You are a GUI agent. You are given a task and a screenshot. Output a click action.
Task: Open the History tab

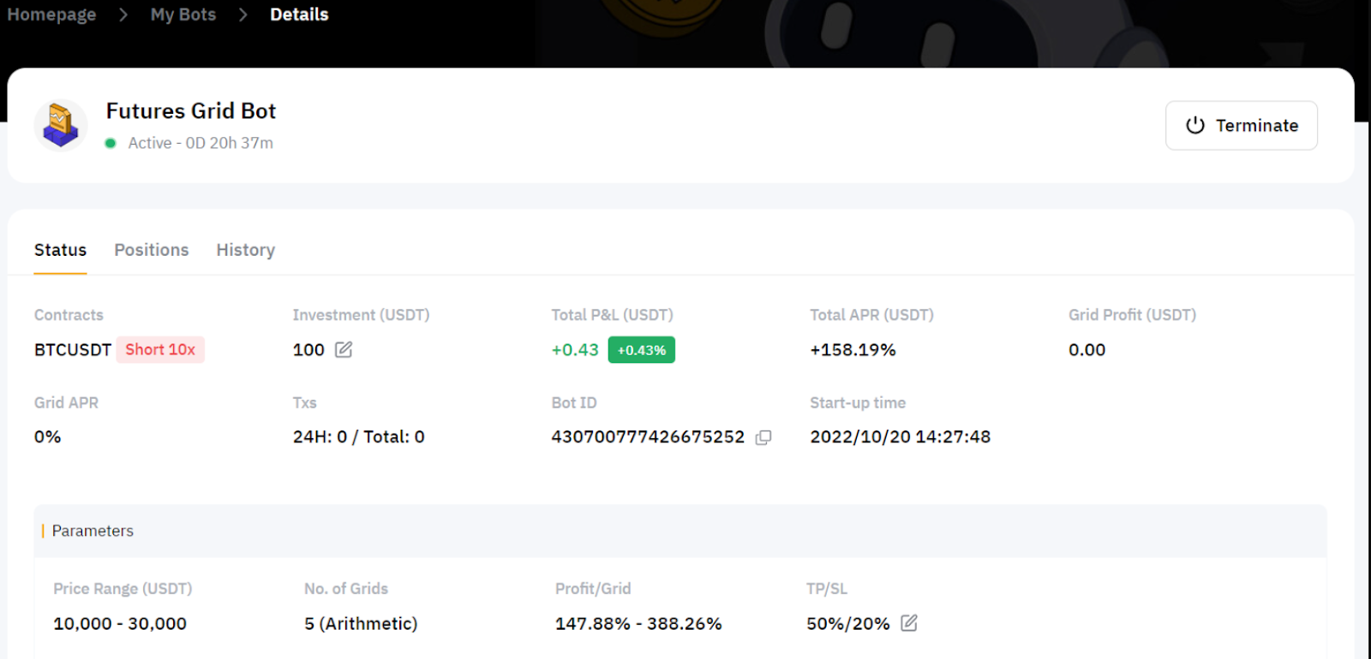point(245,250)
